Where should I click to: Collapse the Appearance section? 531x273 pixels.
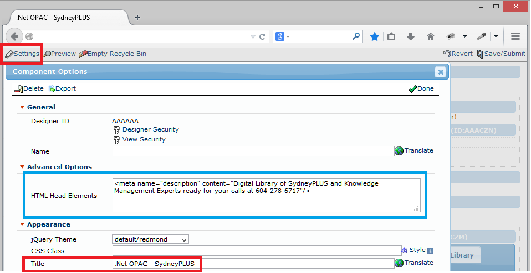22,225
